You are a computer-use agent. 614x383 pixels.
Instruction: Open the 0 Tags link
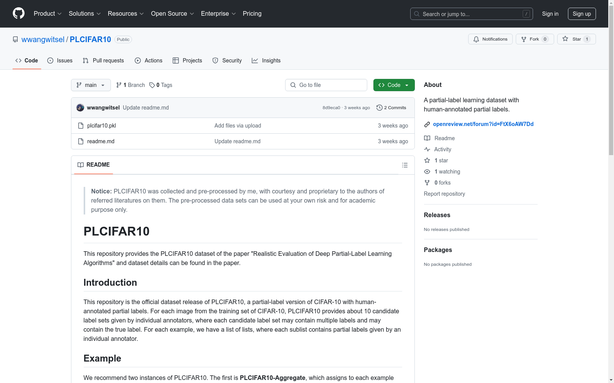coord(161,85)
